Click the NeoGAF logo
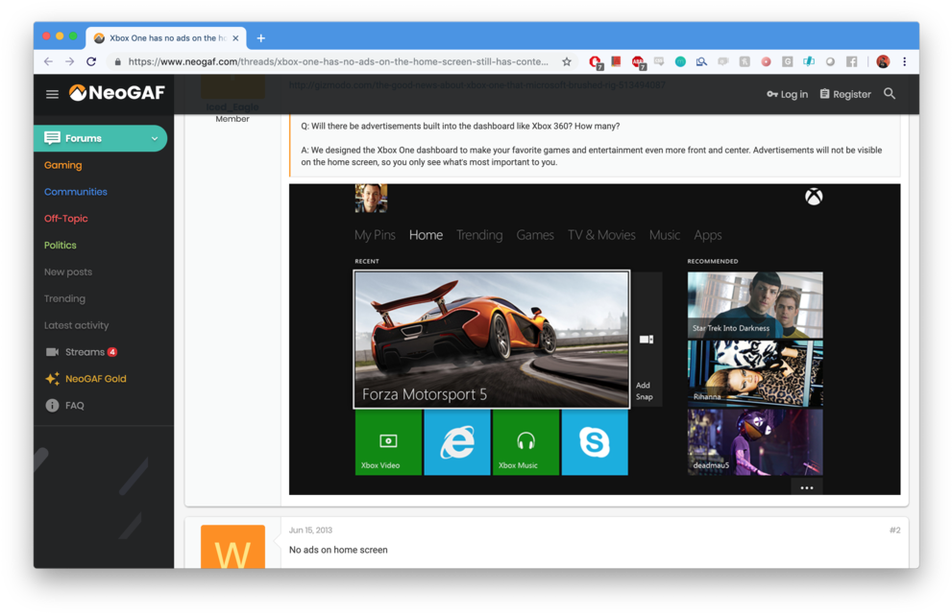This screenshot has height=613, width=952. (116, 93)
